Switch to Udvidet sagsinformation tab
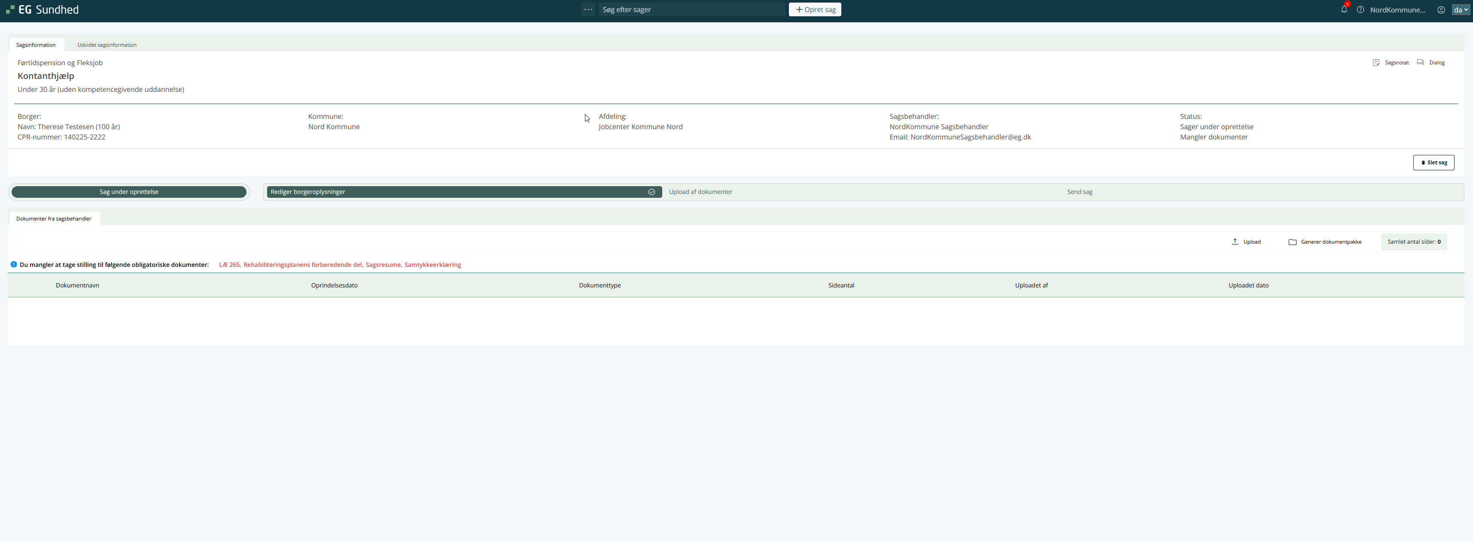Viewport: 1473px width, 541px height. pos(107,45)
